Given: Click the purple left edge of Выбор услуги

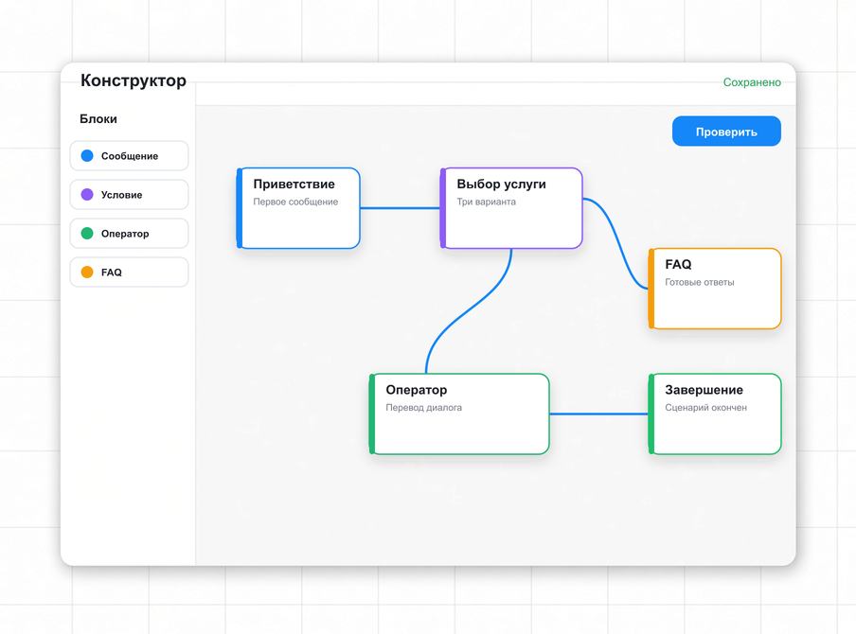Looking at the screenshot, I should (443, 208).
